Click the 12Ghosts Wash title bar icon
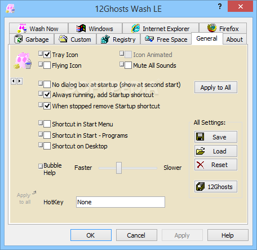The width and height of the screenshot is (257, 250). click(10, 8)
